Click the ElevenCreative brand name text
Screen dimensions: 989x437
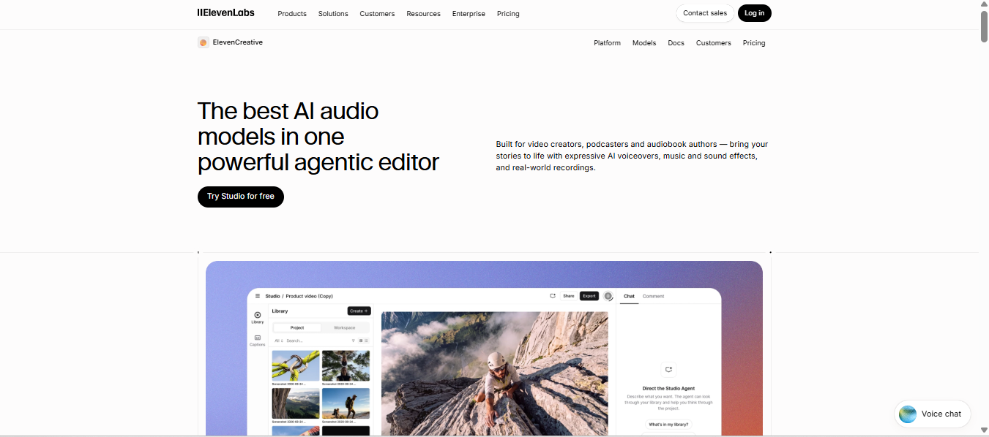(237, 42)
